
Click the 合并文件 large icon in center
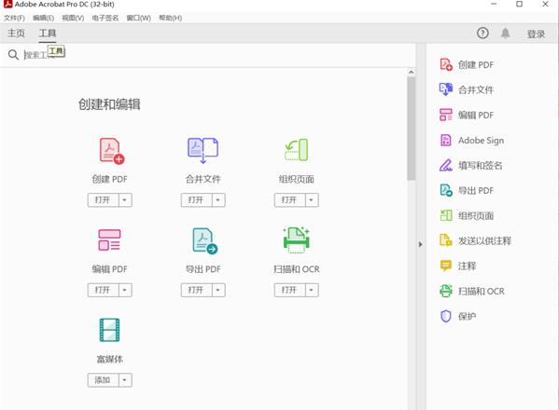tap(203, 151)
